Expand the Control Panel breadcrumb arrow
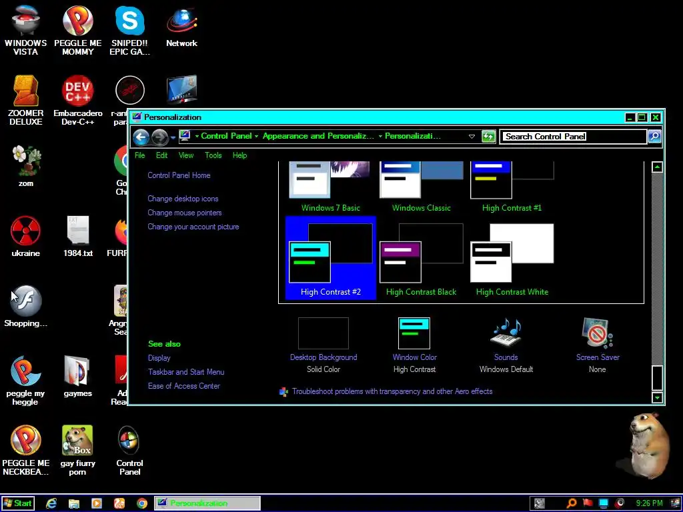 257,136
